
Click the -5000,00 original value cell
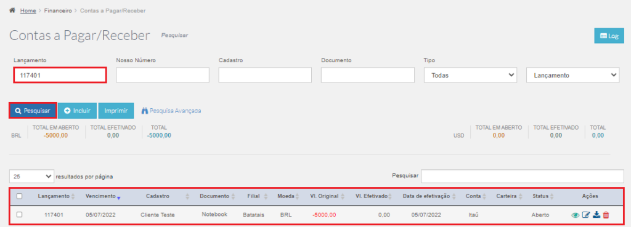(324, 215)
